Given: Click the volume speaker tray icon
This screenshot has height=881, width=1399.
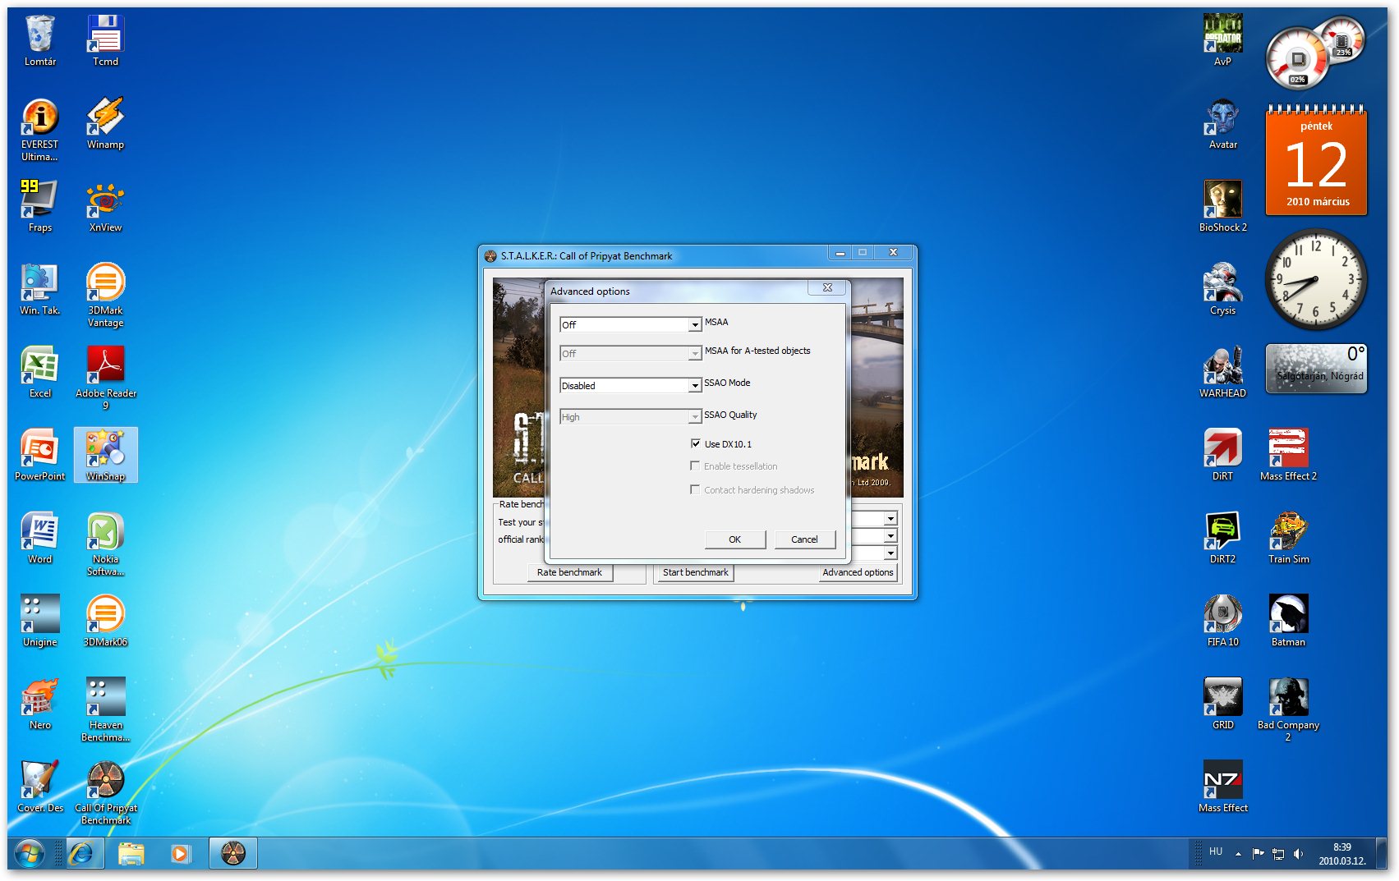Looking at the screenshot, I should [x=1298, y=854].
